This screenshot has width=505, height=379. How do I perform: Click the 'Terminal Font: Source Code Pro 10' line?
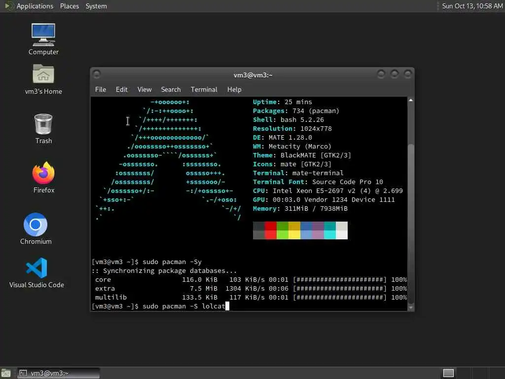click(x=318, y=182)
